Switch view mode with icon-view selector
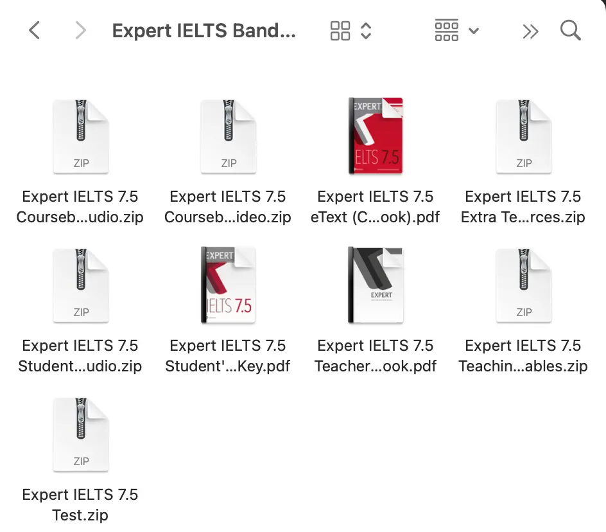This screenshot has height=532, width=606. coord(340,30)
